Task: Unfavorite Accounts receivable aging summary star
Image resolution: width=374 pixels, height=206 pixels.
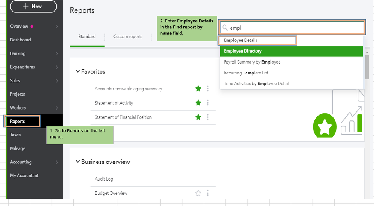Action: click(x=198, y=89)
